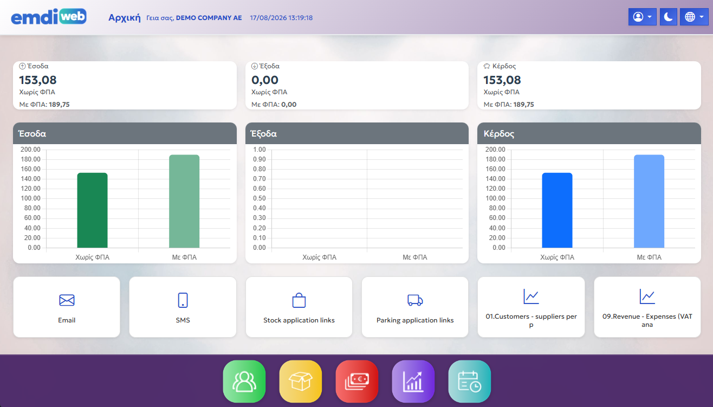This screenshot has width=713, height=407.
Task: Open the 01.Customers - suppliers report card
Action: [531, 307]
